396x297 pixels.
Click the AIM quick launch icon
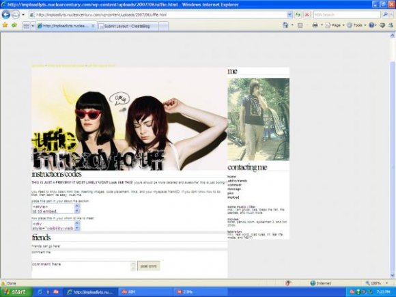[56, 292]
